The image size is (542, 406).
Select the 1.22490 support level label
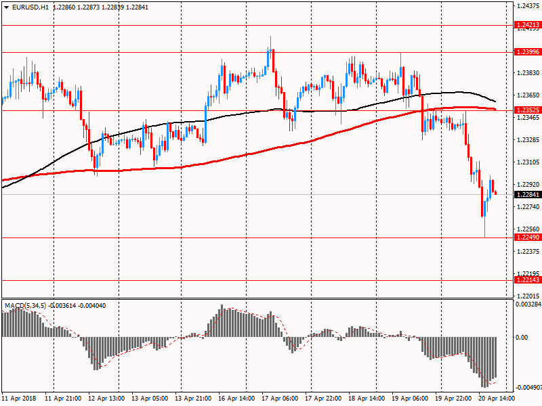coord(528,238)
